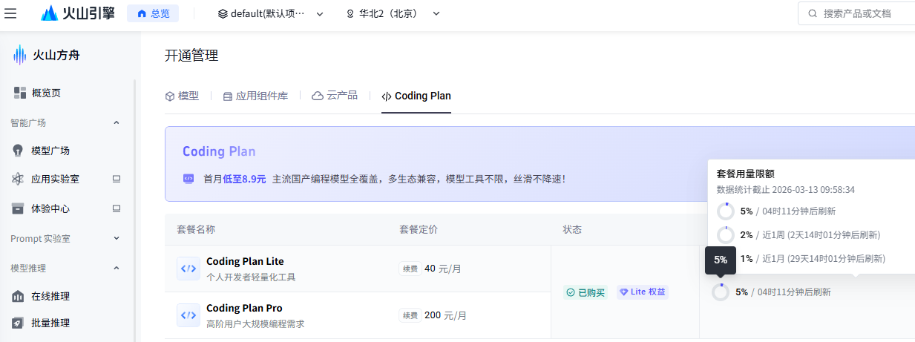
Task: Click the Lite 权益 badge
Action: [x=643, y=292]
